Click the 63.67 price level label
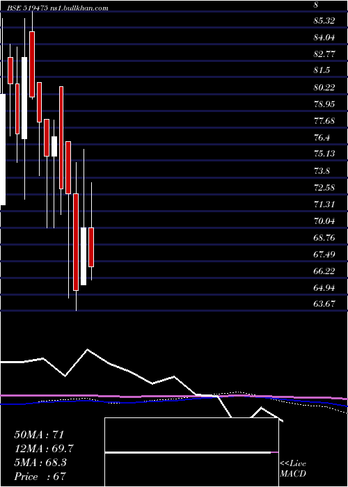Image resolution: width=348 pixels, height=487 pixels. pyautogui.click(x=324, y=304)
